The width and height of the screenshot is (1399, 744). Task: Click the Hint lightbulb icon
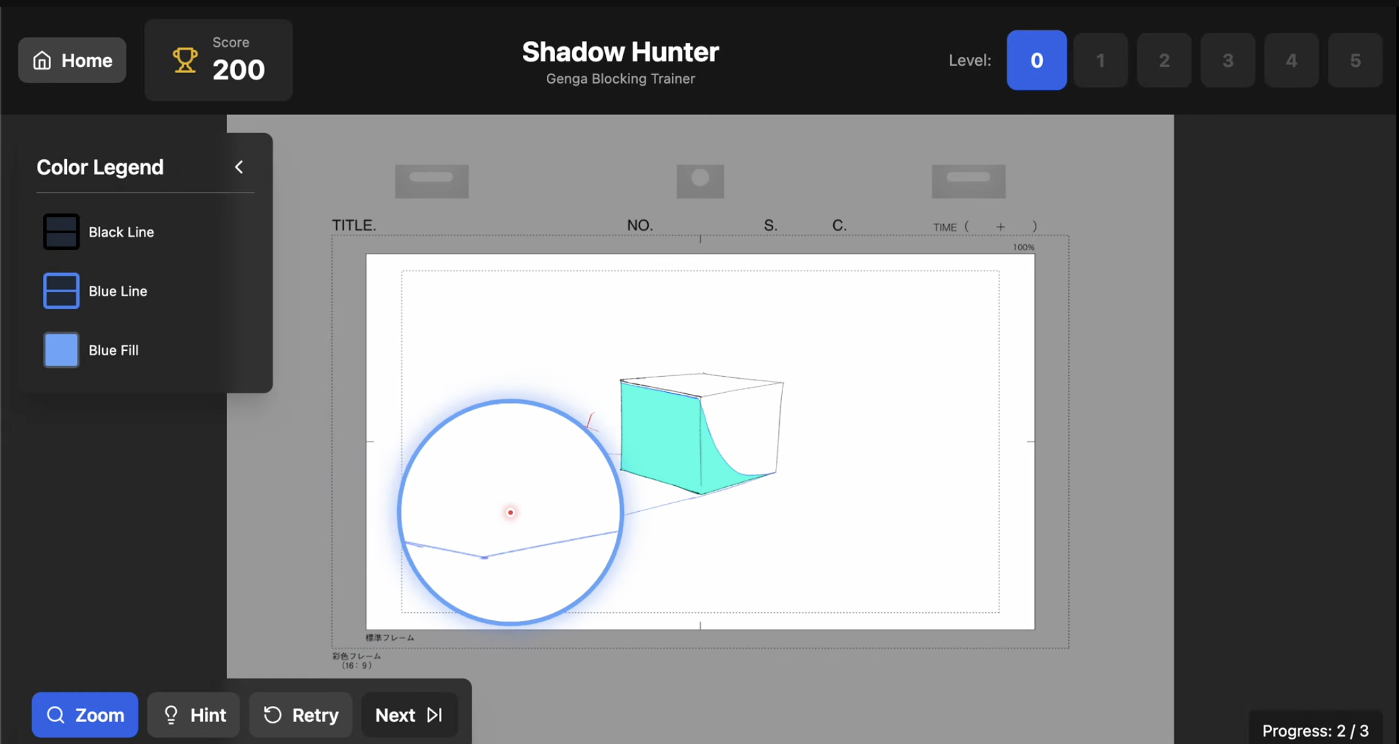point(171,715)
